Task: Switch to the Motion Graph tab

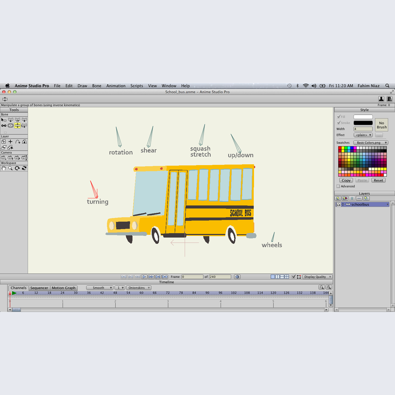Action: (64, 288)
